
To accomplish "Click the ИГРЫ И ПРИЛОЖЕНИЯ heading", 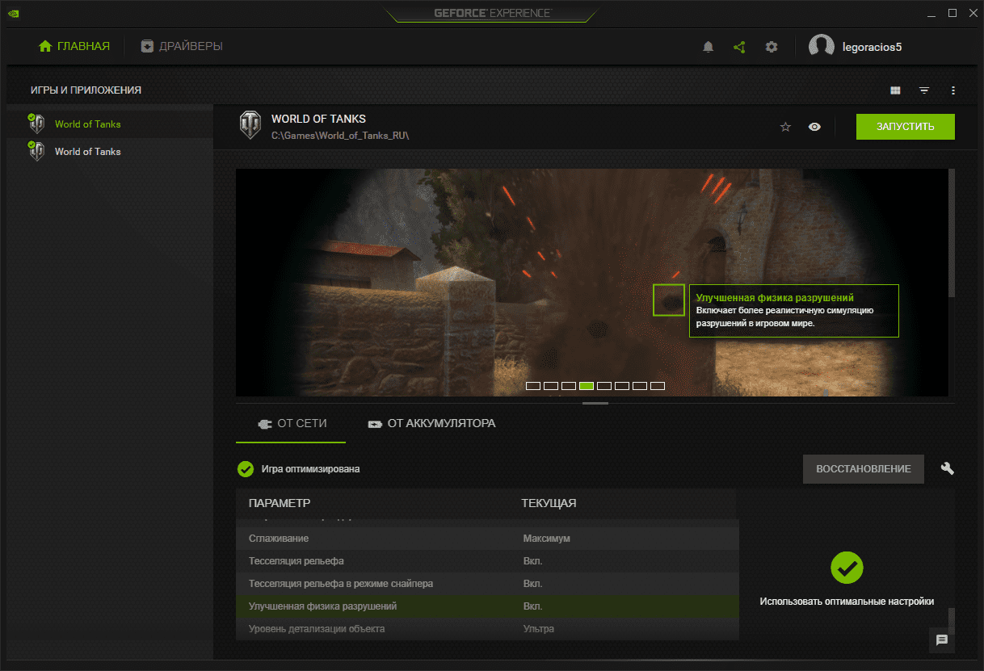I will tap(86, 90).
